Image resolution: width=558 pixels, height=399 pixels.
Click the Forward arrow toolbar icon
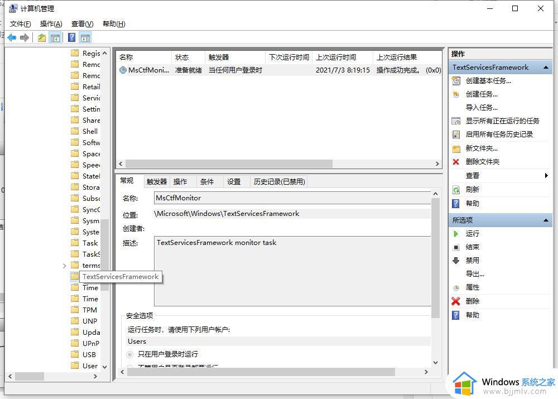click(x=24, y=37)
